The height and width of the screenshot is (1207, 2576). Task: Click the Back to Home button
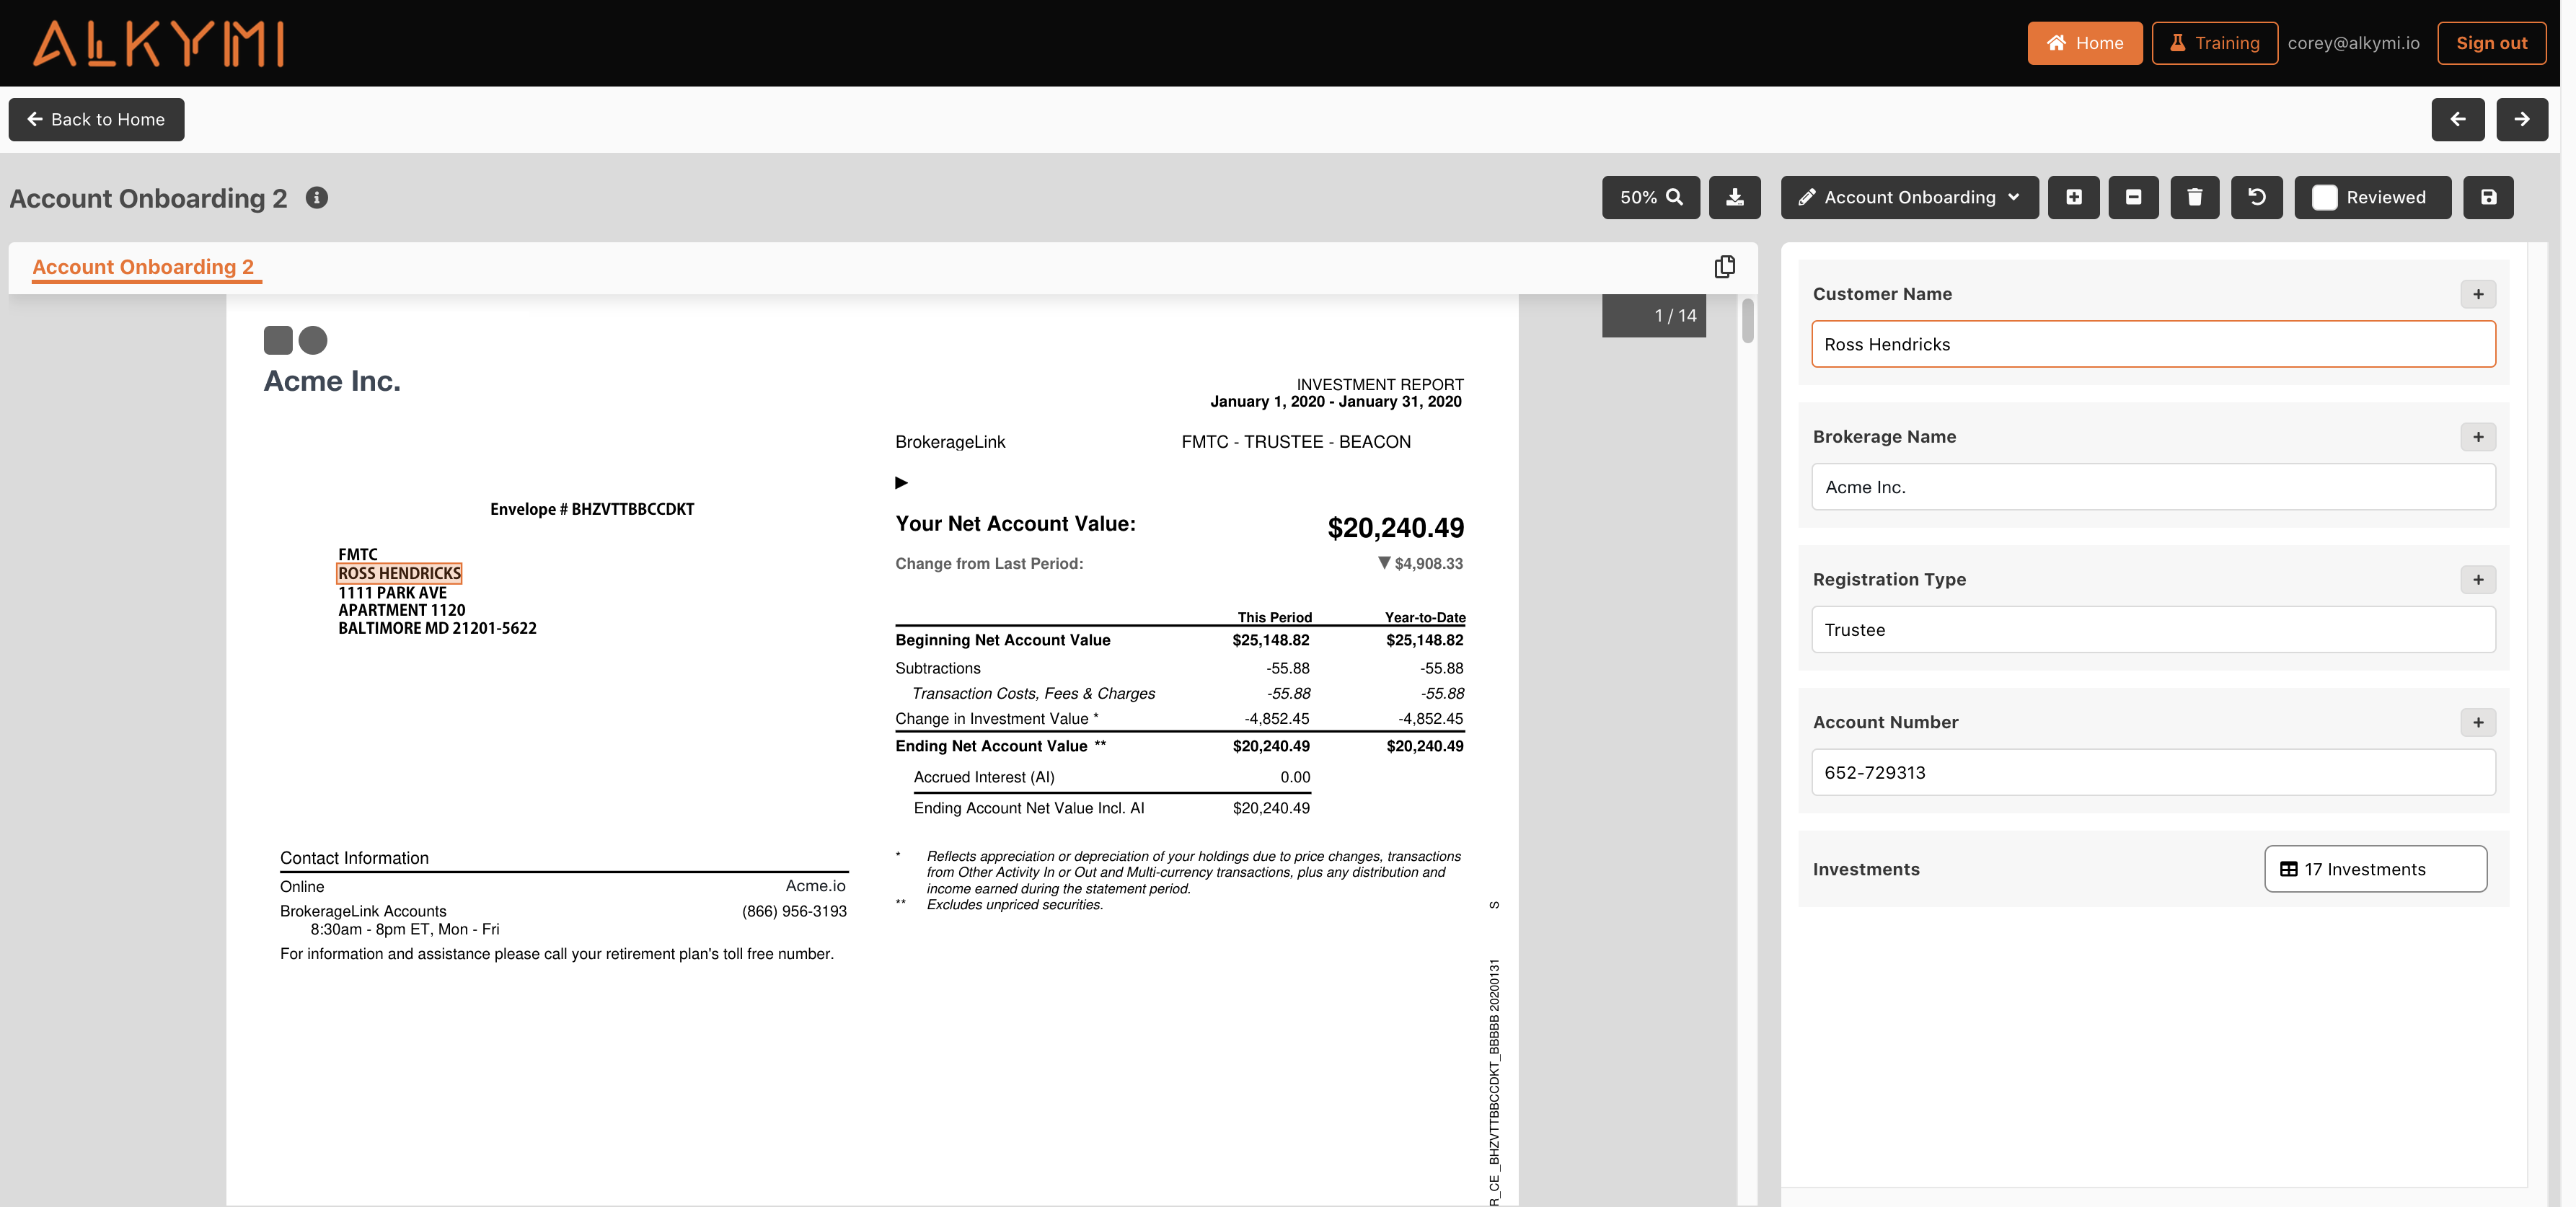tap(96, 119)
